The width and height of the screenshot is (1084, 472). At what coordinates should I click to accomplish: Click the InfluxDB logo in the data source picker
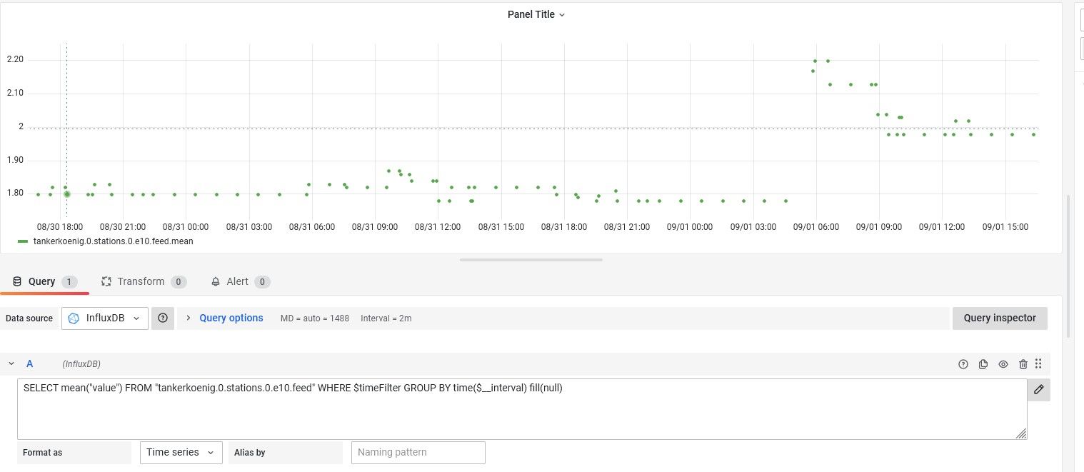point(74,318)
